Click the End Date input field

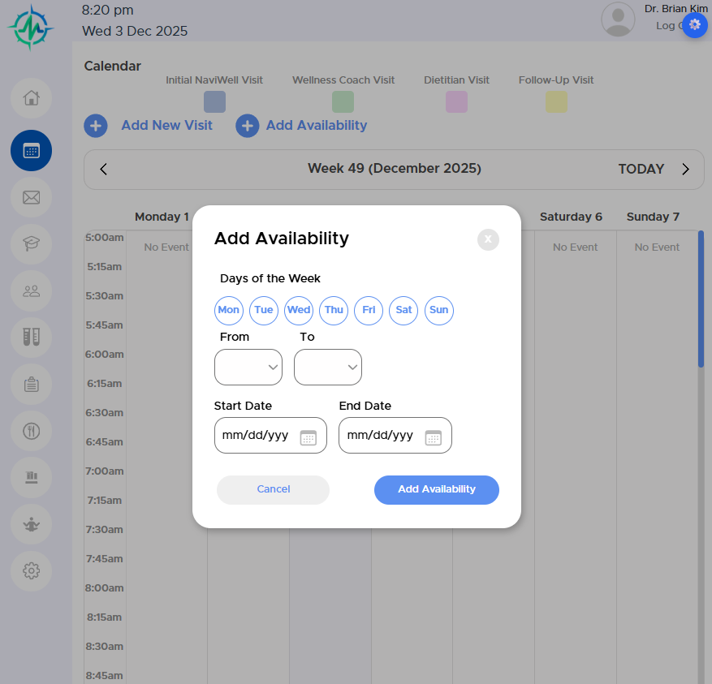point(382,436)
